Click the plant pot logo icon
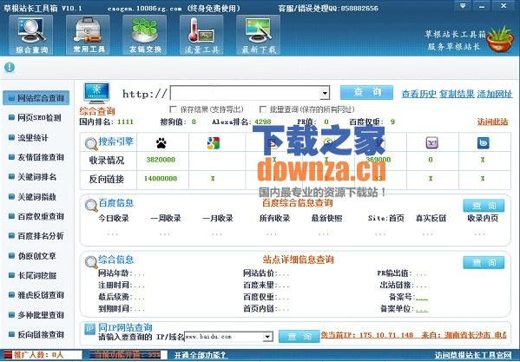The height and width of the screenshot is (362, 520). coord(500,39)
